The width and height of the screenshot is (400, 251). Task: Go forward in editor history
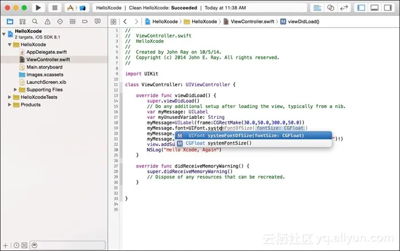click(136, 22)
